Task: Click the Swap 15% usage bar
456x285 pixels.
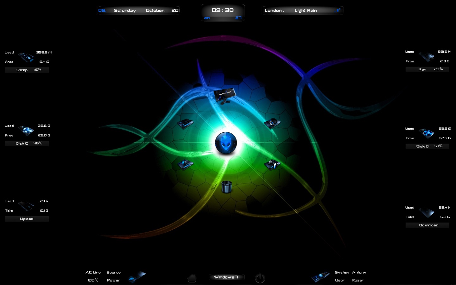Action: point(27,70)
